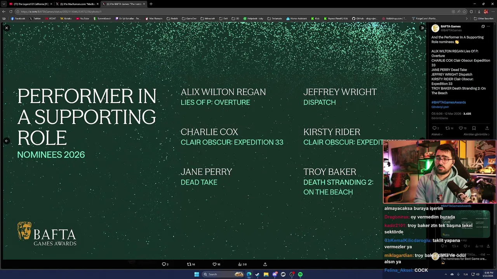497x279 pixels.
Task: Open the tab actions menu dropdown
Action: point(3,4)
